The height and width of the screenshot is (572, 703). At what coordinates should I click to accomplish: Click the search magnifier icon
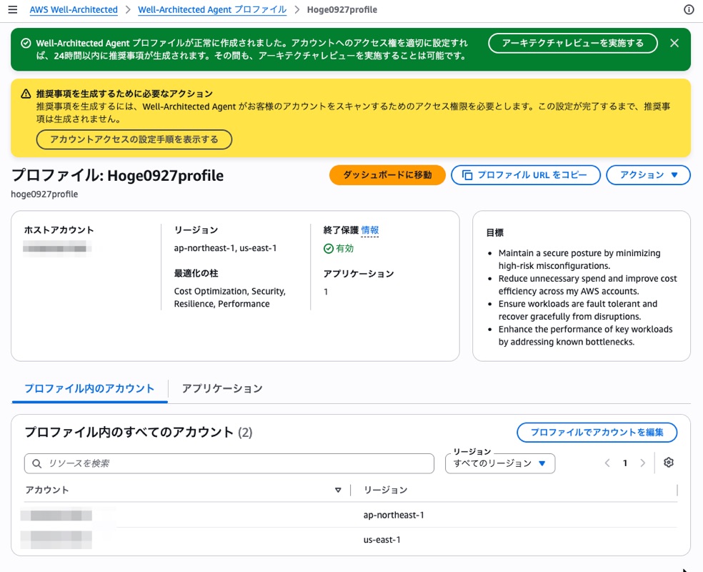pos(36,463)
